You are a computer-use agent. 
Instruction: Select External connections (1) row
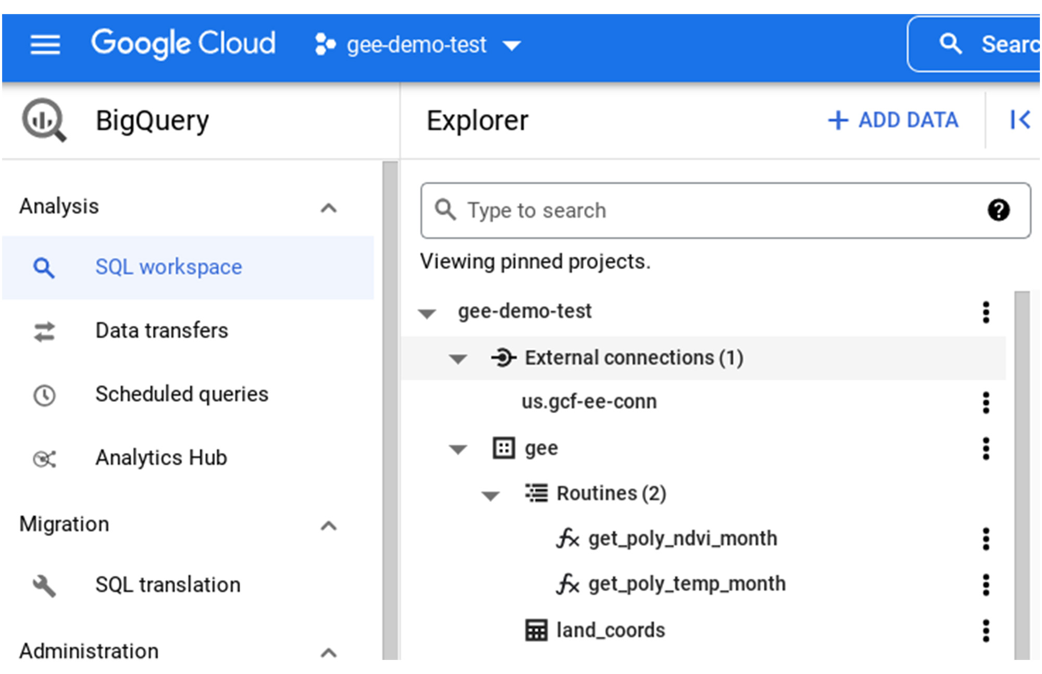coord(703,358)
